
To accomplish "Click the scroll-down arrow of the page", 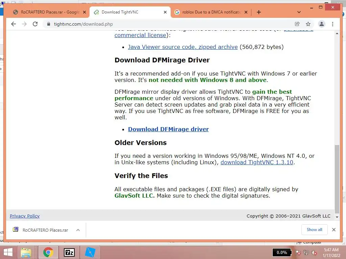I will click(337, 217).
